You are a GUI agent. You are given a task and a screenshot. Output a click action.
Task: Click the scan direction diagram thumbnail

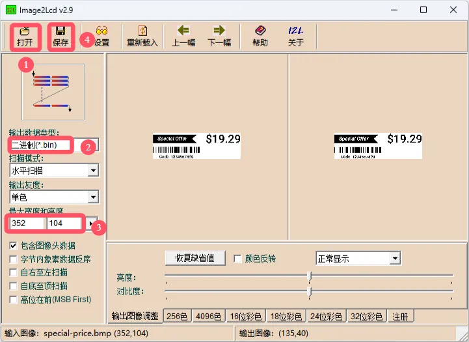[x=53, y=93]
